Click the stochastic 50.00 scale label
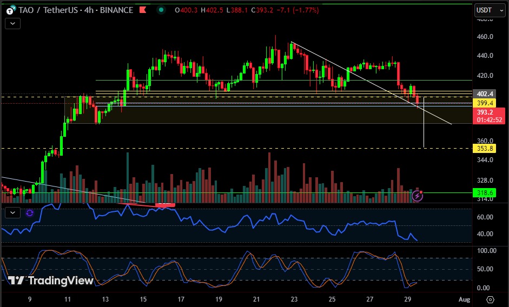 tap(485, 269)
